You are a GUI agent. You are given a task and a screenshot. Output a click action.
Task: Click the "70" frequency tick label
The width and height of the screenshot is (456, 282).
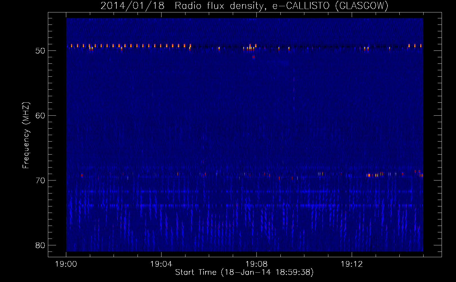click(40, 180)
